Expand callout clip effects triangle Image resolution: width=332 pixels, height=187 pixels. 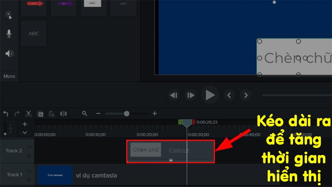(x=171, y=160)
